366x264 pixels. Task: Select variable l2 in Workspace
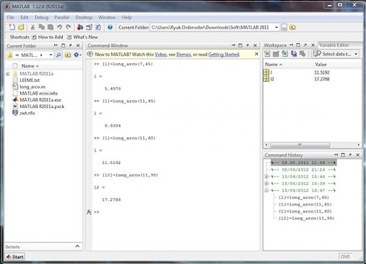[272, 79]
